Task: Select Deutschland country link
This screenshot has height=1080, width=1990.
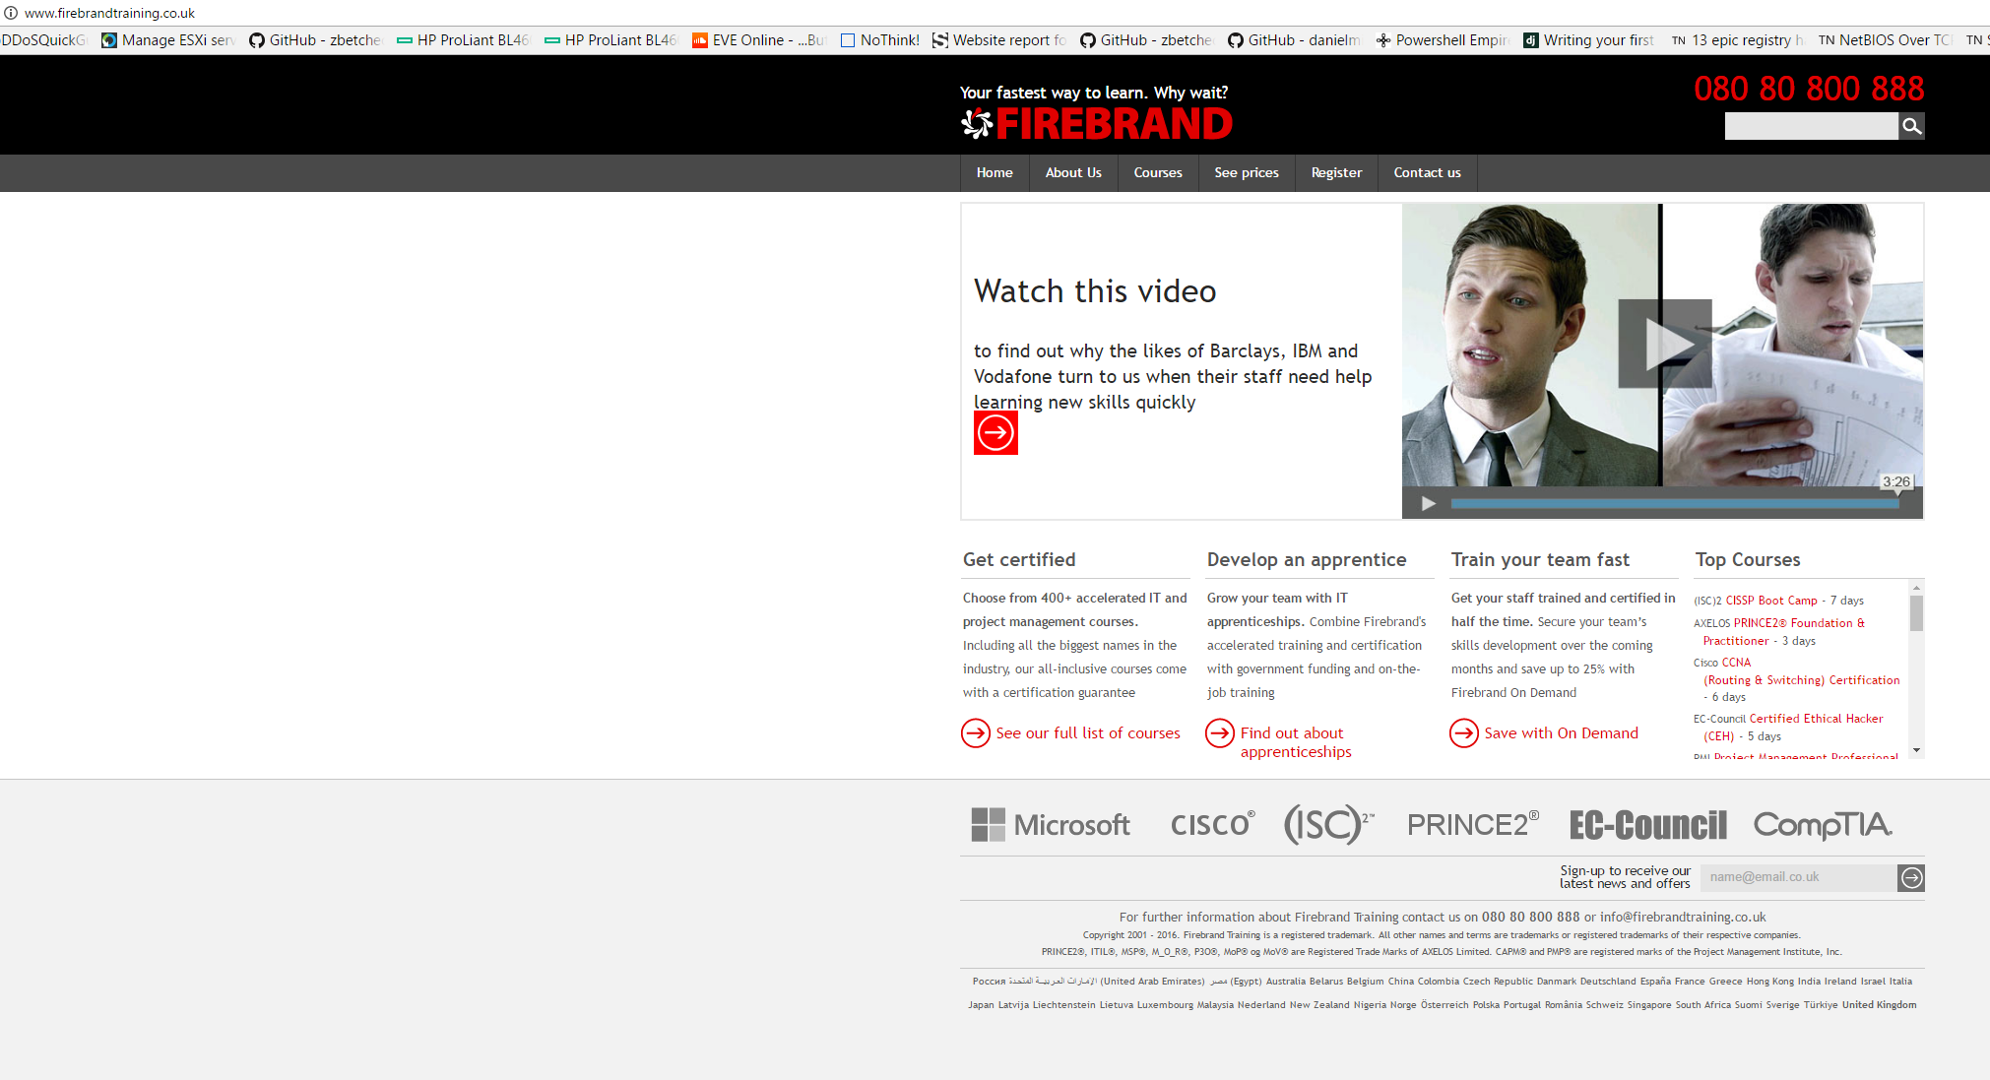Action: [x=1608, y=982]
